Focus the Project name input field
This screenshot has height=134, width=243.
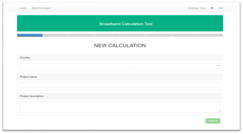point(120,85)
